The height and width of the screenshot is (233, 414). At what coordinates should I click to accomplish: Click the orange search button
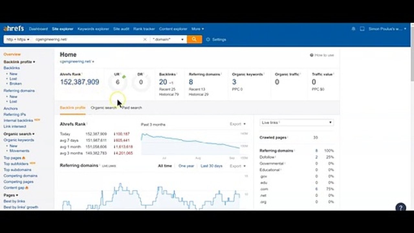pos(194,39)
